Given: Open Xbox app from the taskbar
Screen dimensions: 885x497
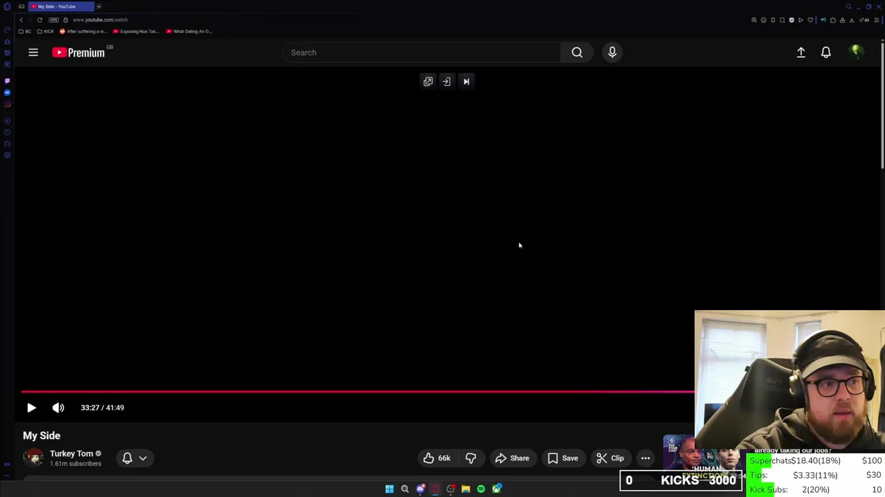Looking at the screenshot, I should 496,489.
